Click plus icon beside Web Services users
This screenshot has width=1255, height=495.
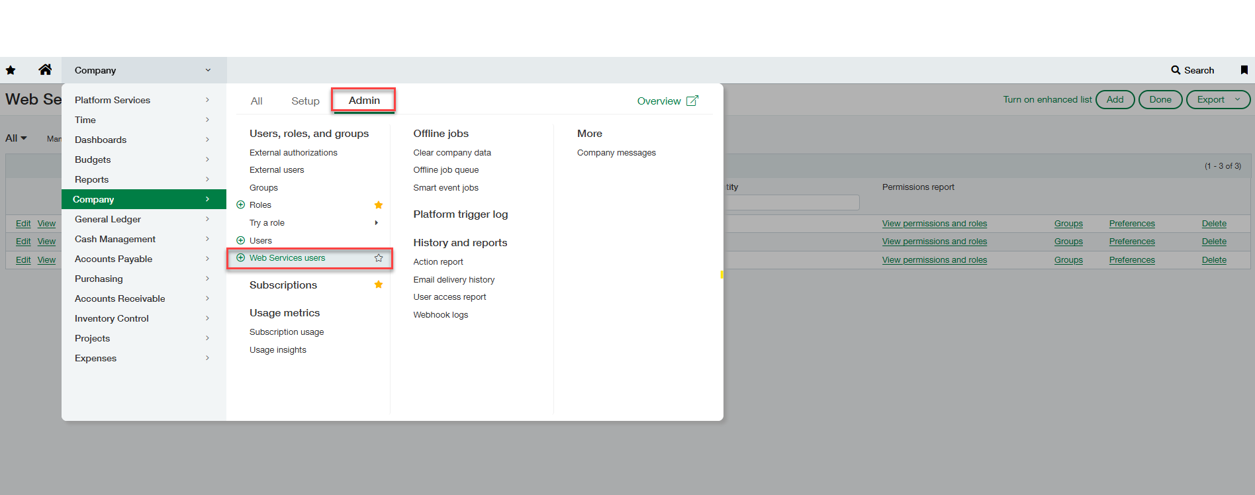click(241, 258)
